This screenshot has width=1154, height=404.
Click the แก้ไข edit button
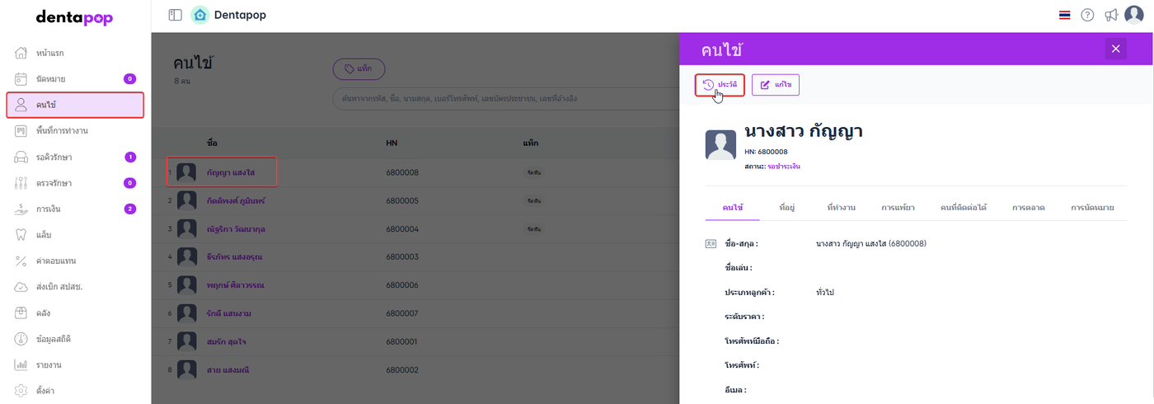tap(776, 85)
